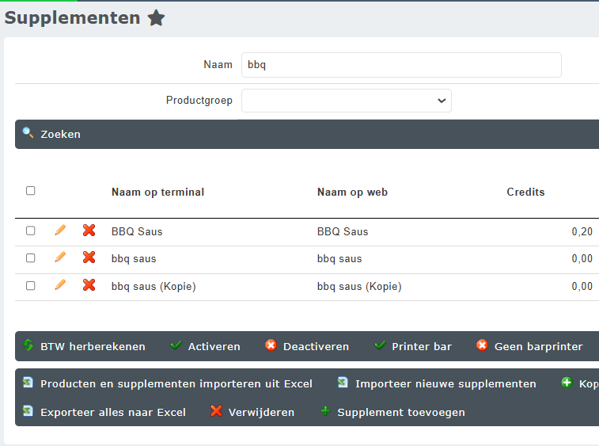This screenshot has height=446, width=599.
Task: Sort by Credits column header
Action: point(525,192)
